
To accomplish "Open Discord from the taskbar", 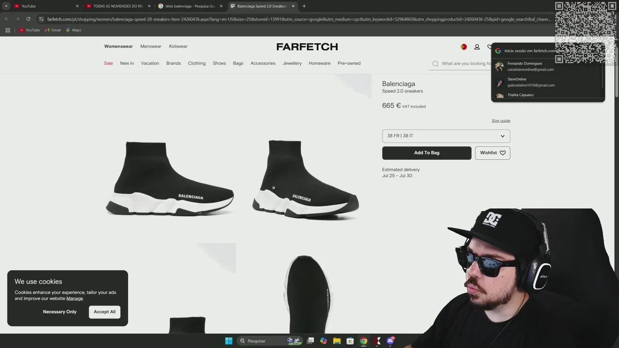I will (x=391, y=341).
